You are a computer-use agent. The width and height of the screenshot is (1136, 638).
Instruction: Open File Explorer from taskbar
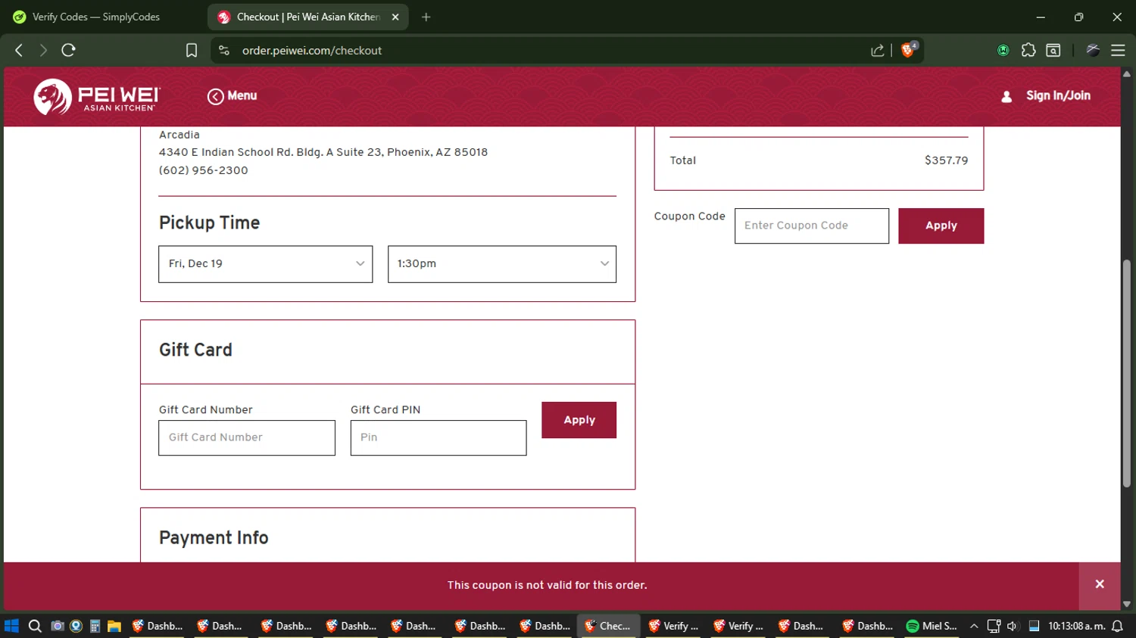(114, 626)
